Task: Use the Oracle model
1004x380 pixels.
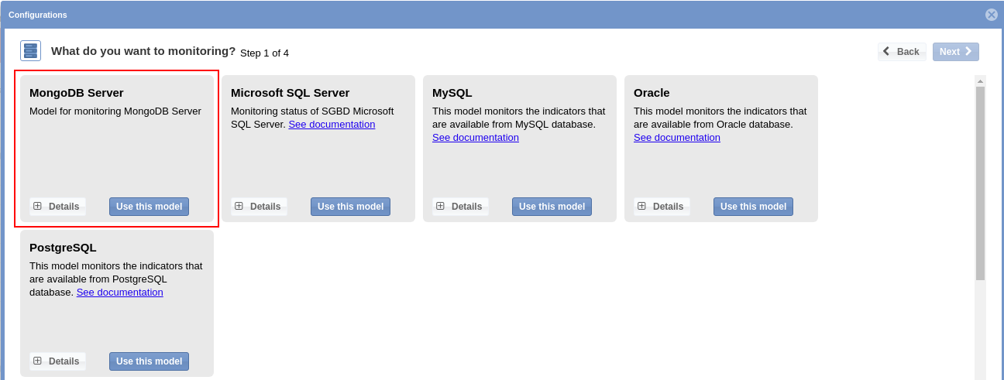Action: (x=753, y=207)
